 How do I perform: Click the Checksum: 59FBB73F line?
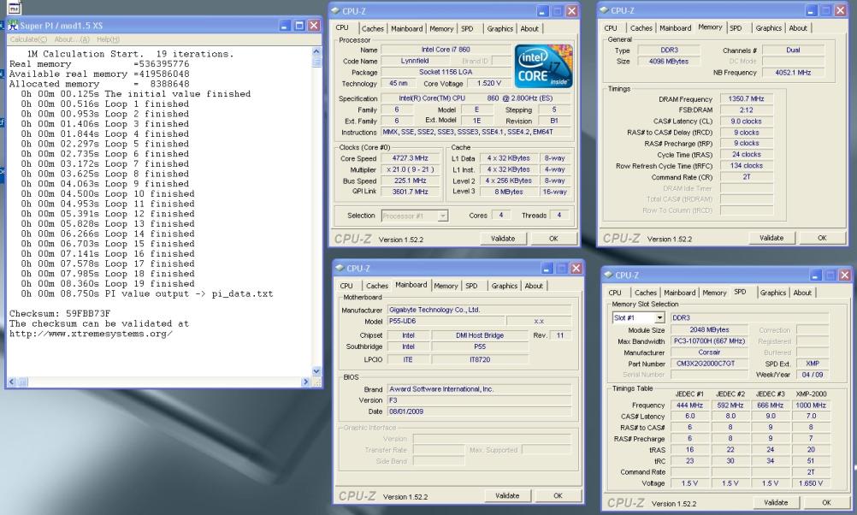click(60, 314)
